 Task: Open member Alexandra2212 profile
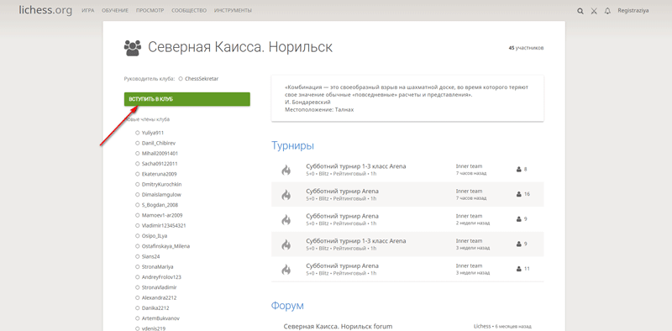(x=159, y=297)
